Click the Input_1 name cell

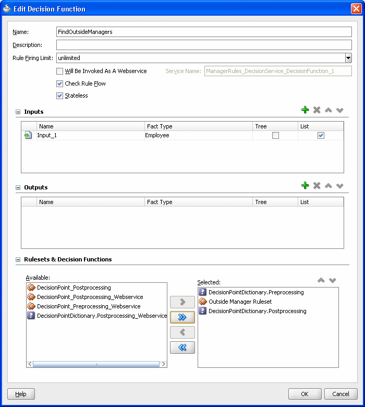coord(90,135)
